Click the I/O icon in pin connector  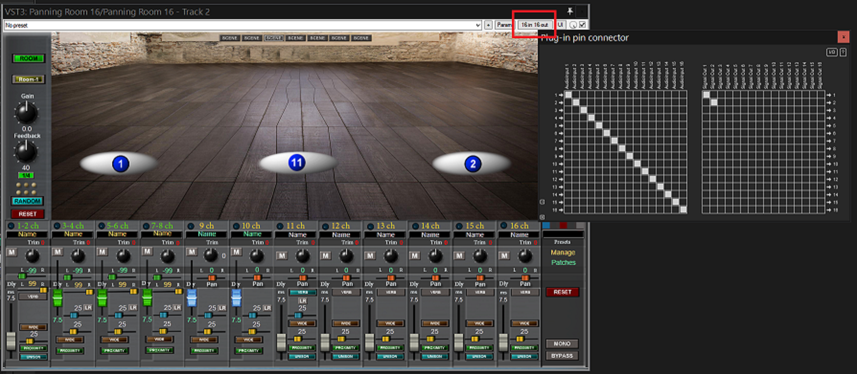(x=832, y=52)
